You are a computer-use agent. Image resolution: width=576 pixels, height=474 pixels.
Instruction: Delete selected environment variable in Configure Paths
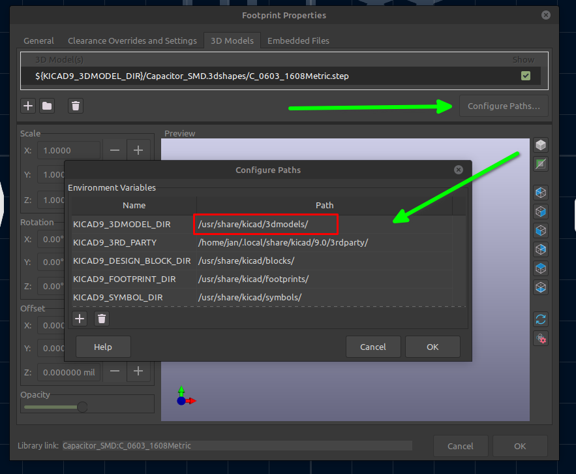tap(102, 319)
